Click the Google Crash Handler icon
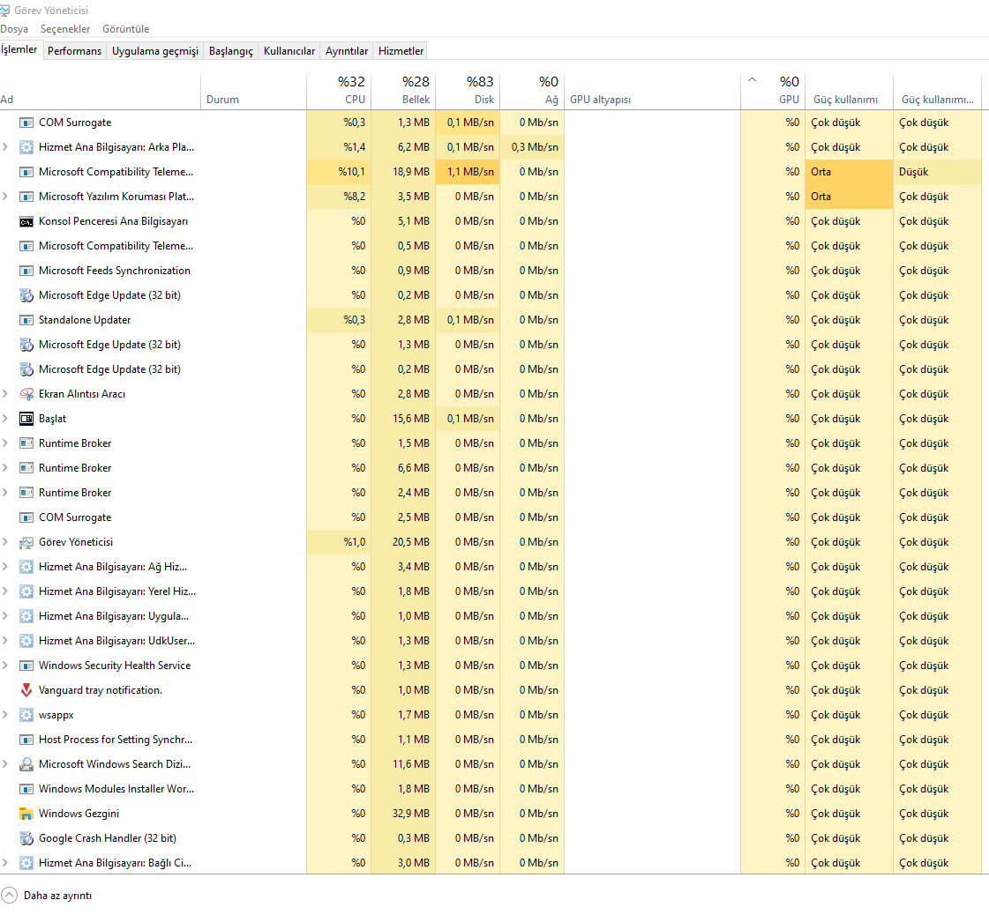989x915 pixels. 26,839
